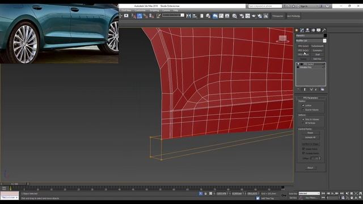Open the Utilities panel hammer icon
This screenshot has height=204, width=363.
[x=324, y=30]
